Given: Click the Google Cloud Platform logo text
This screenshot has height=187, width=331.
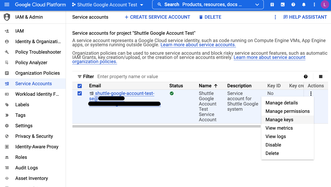Looking at the screenshot, I should click(40, 5).
